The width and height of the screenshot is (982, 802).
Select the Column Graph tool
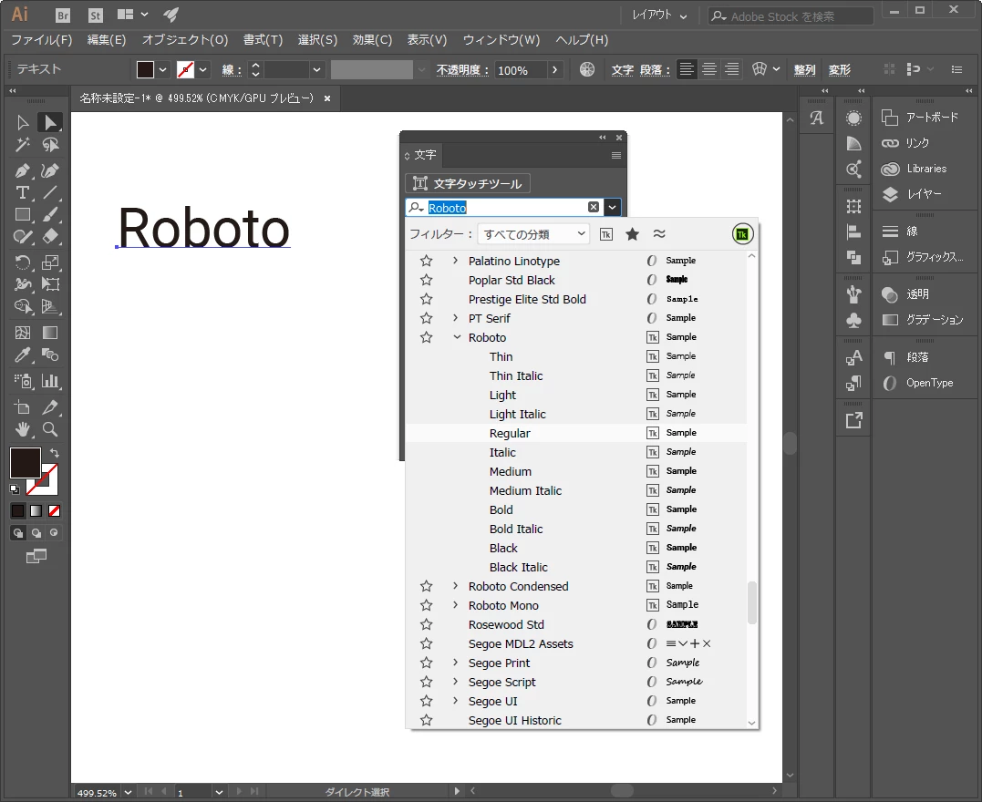point(50,381)
